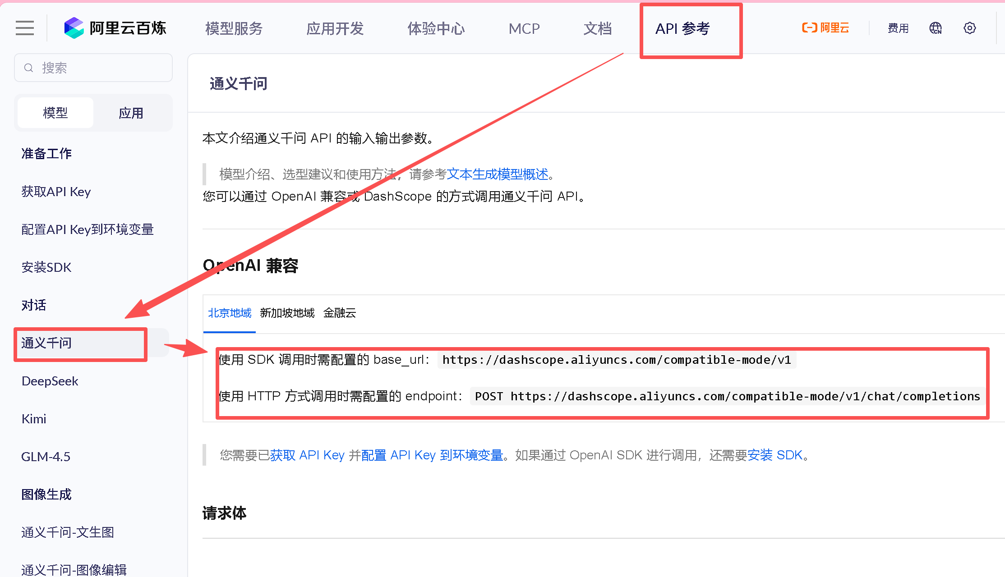Screen dimensions: 1005x577
Task: Switch sidebar to 应用 toggle
Action: point(131,113)
